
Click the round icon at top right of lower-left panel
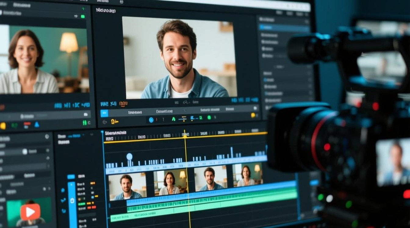pyautogui.click(x=47, y=137)
